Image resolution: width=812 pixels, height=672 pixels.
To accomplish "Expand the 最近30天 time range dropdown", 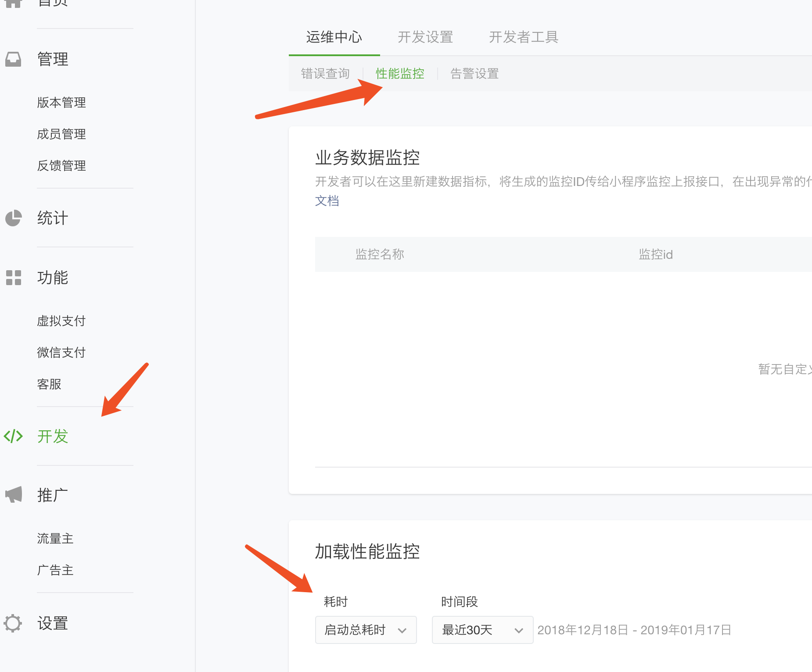I will (x=482, y=630).
